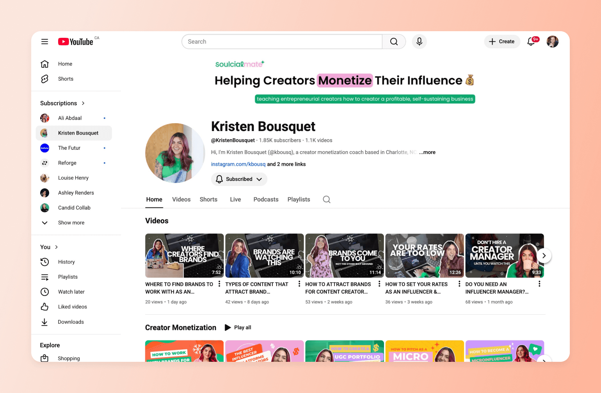Open Downloads in the sidebar
The image size is (601, 393).
click(x=71, y=322)
